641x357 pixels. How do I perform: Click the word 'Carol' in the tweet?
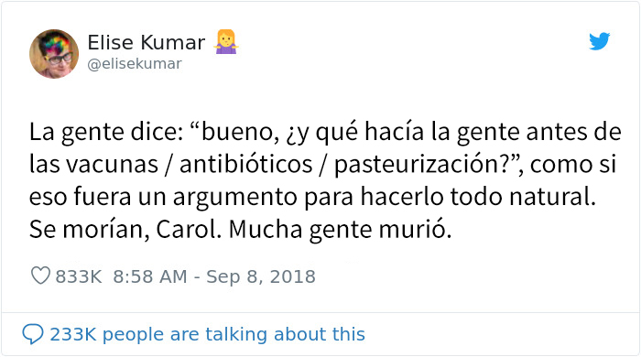(186, 230)
